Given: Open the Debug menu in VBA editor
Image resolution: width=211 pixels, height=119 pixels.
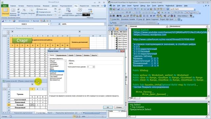Looking at the screenshot, I should [143, 6].
